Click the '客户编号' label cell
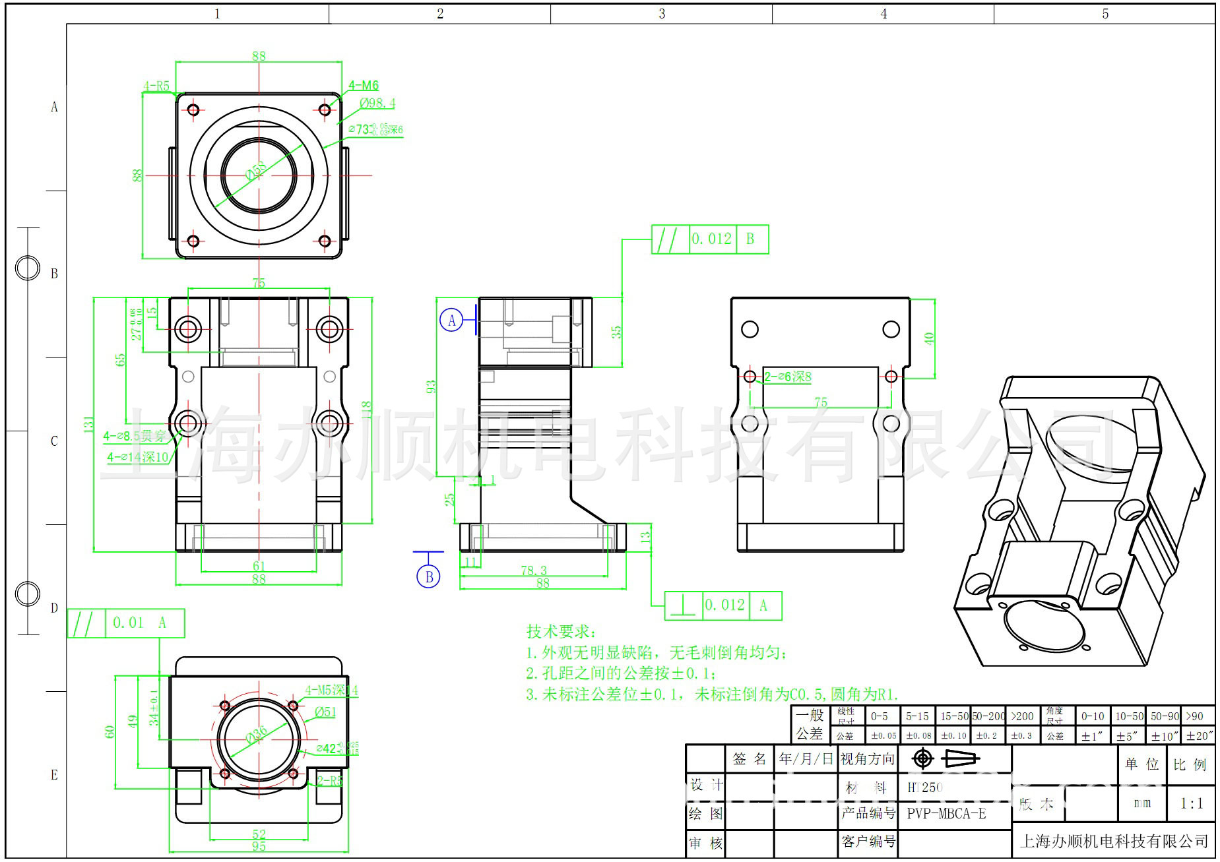The width and height of the screenshot is (1220, 862). 868,842
